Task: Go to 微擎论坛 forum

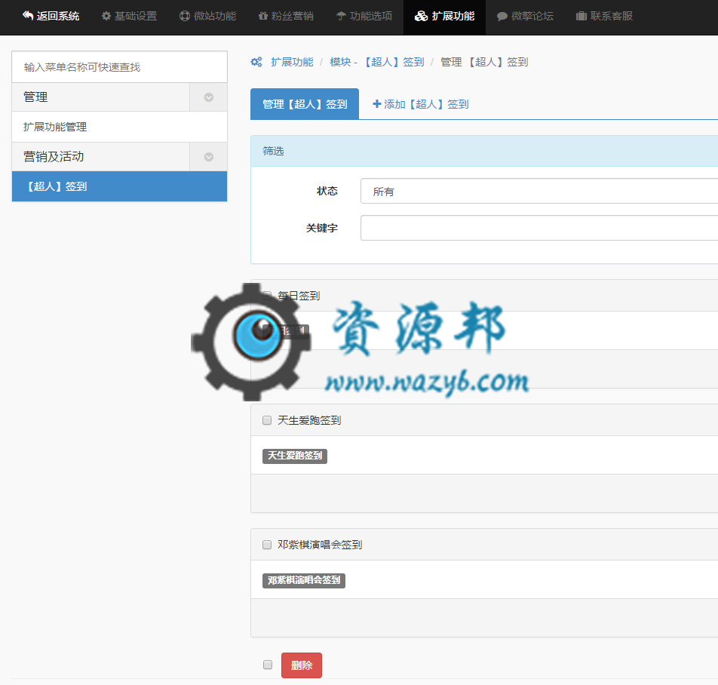Action: coord(525,17)
